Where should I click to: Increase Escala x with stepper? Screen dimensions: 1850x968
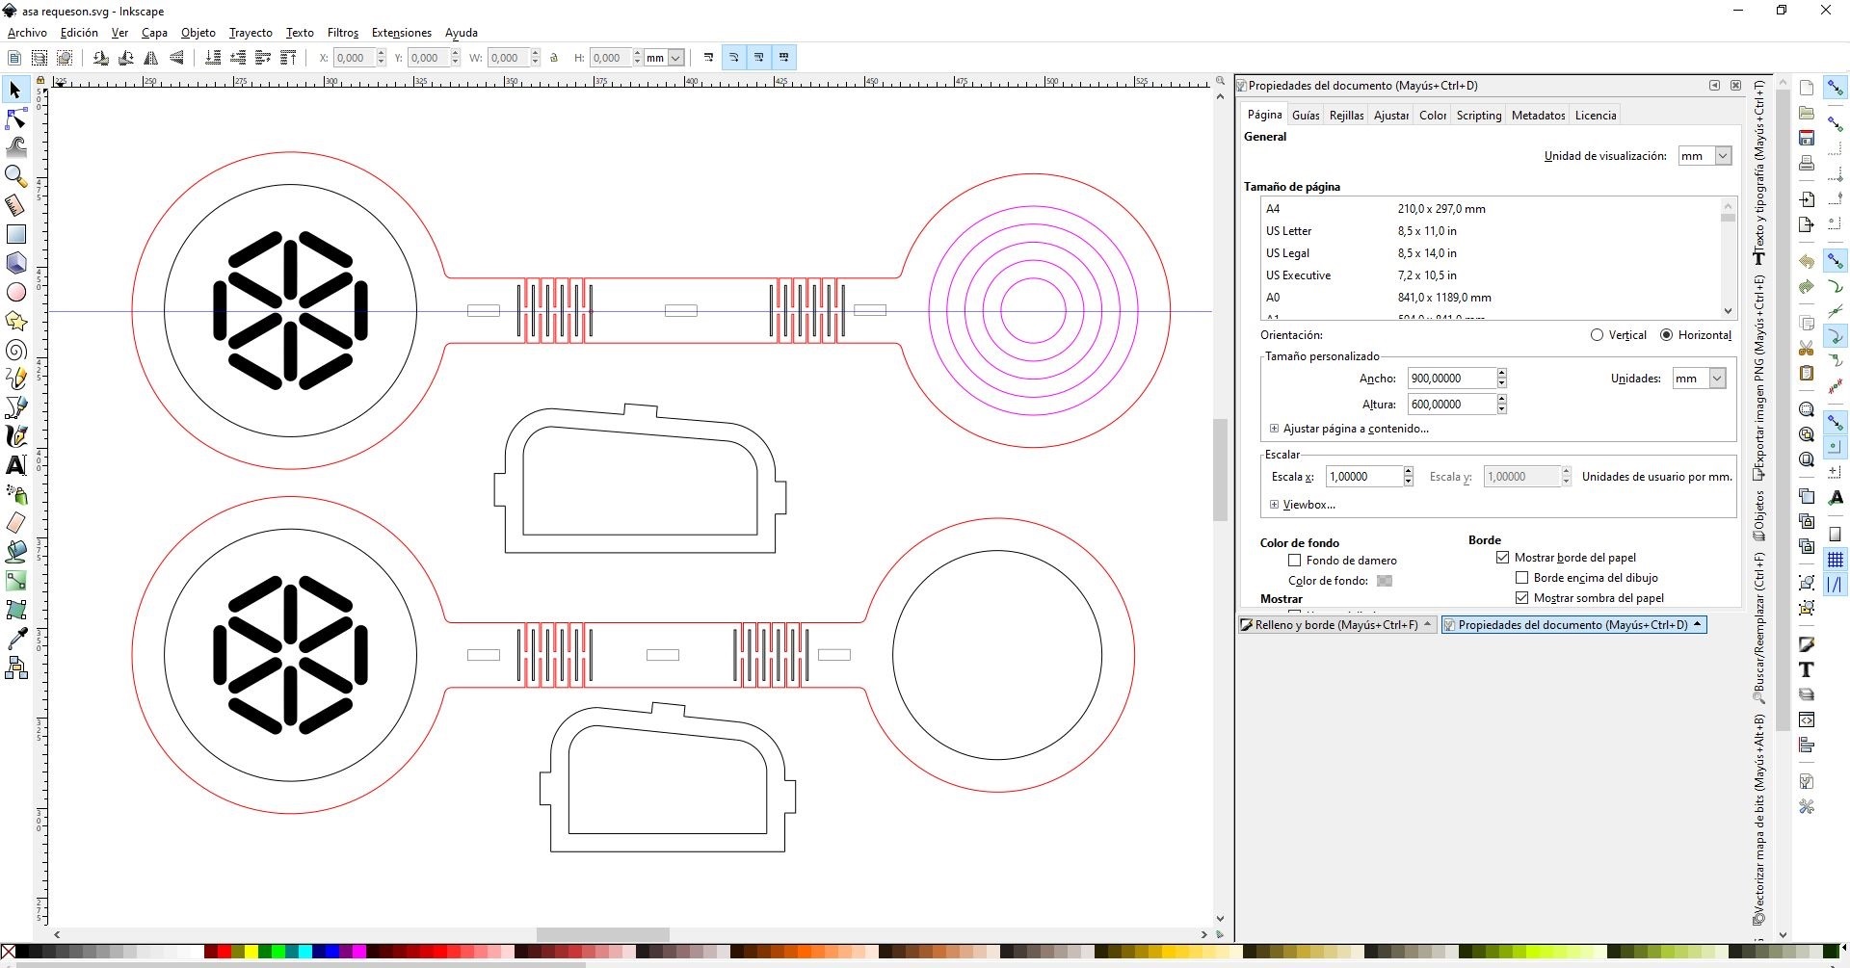[1408, 472]
